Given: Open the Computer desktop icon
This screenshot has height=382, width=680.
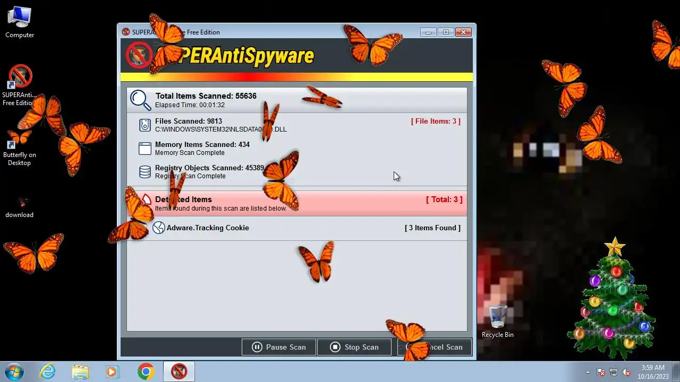Looking at the screenshot, I should (x=20, y=22).
